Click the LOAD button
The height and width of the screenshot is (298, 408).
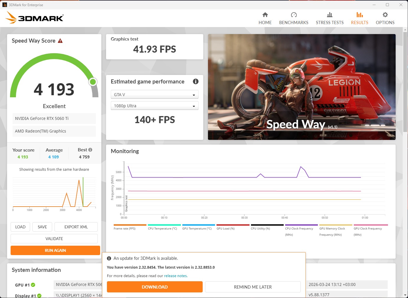click(20, 227)
